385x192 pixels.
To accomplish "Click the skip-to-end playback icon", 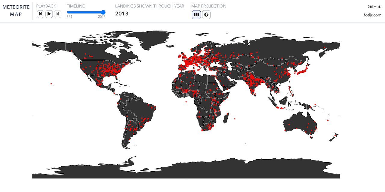I will click(57, 14).
